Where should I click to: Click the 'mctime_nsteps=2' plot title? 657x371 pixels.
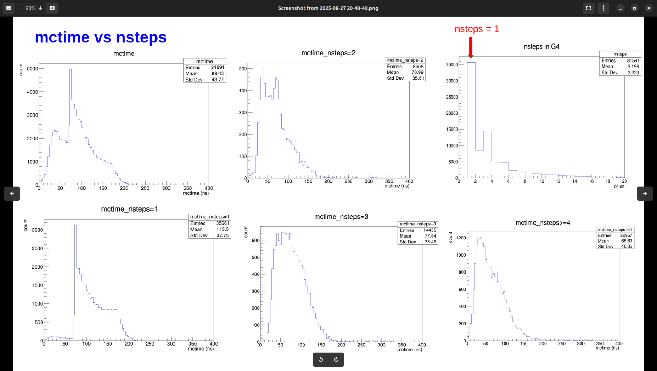tap(328, 53)
